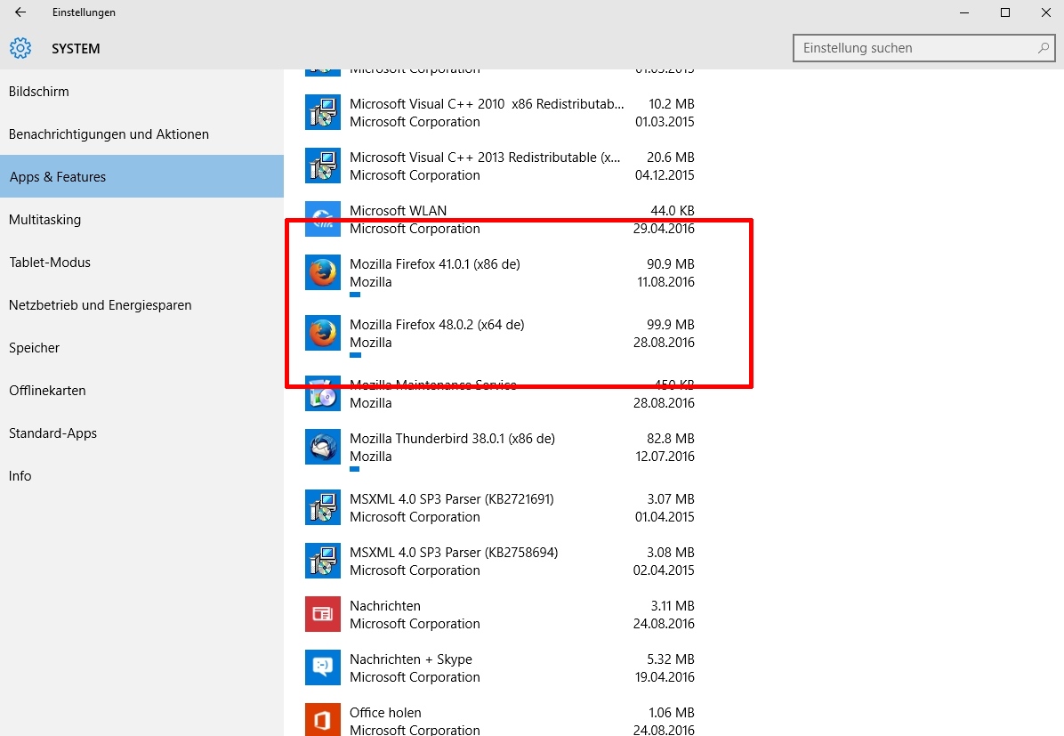Open Netzbetrieb und Energiesparen page
Viewport: 1064px width, 736px height.
[x=101, y=305]
